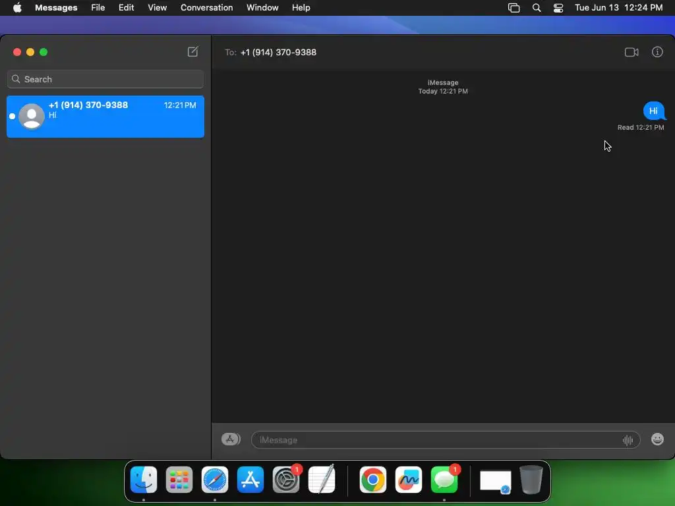Open the Trash in the Dock
Viewport: 675px width, 506px height.
tap(531, 480)
